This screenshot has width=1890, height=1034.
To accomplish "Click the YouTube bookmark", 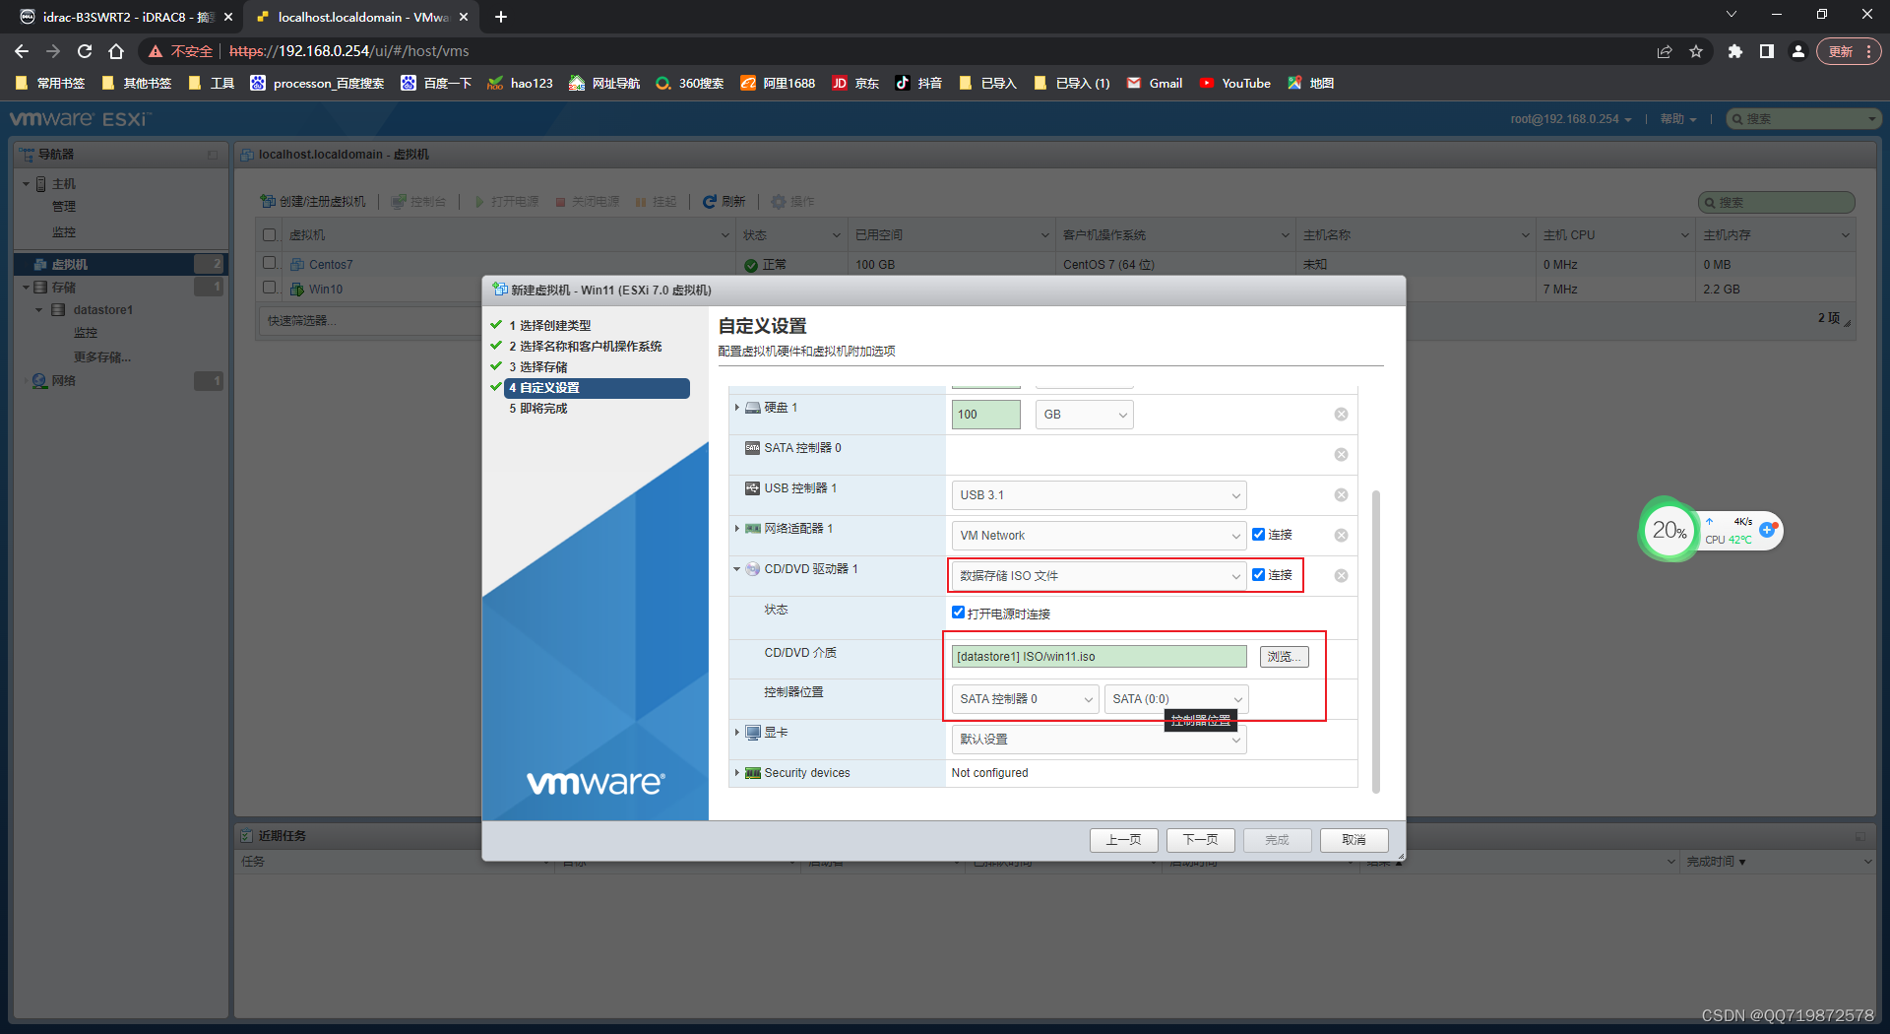I will click(1235, 84).
